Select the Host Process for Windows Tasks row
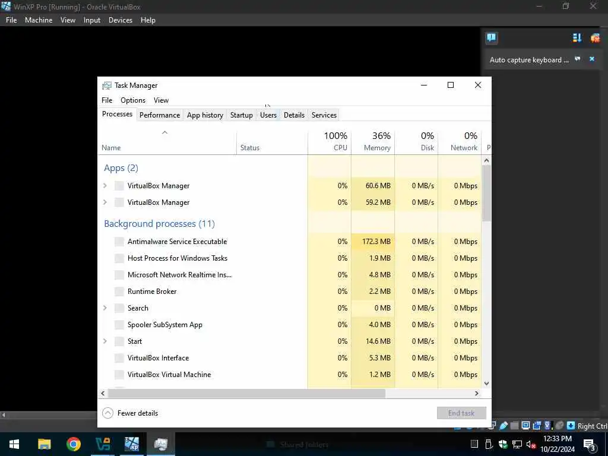Image resolution: width=608 pixels, height=456 pixels. 289,258
